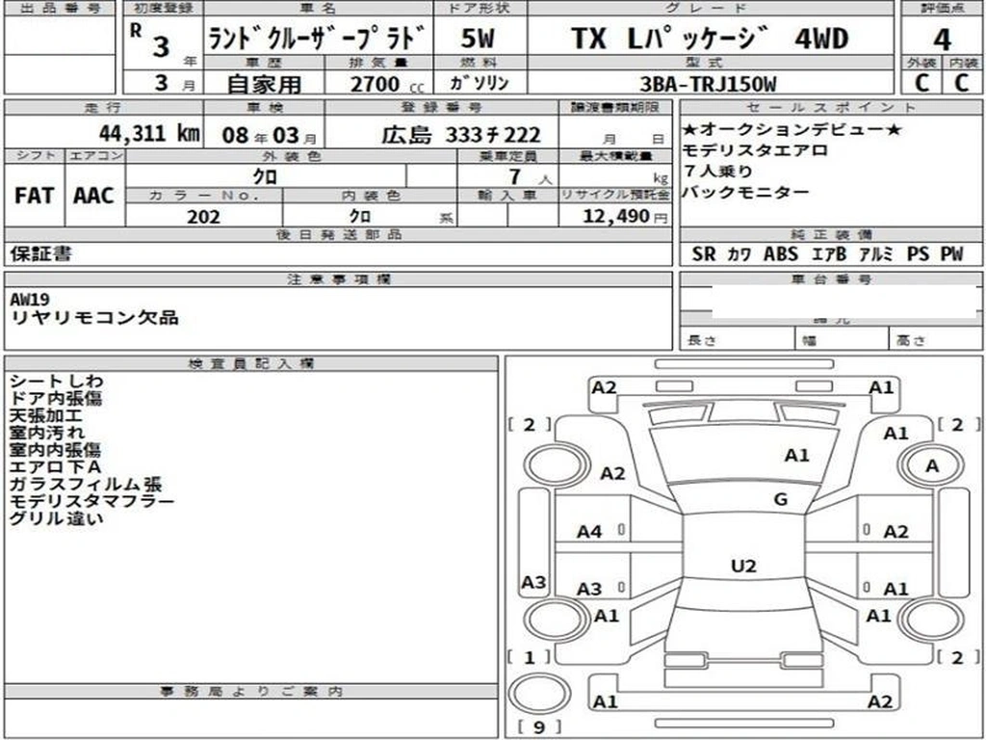This screenshot has height=740, width=986.
Task: Click the 保証書 entry under later-shipped parts
Action: pyautogui.click(x=40, y=254)
